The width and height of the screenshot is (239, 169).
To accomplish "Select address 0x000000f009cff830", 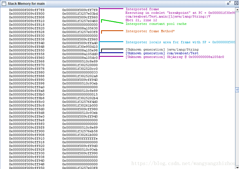I will (x=27, y=36).
